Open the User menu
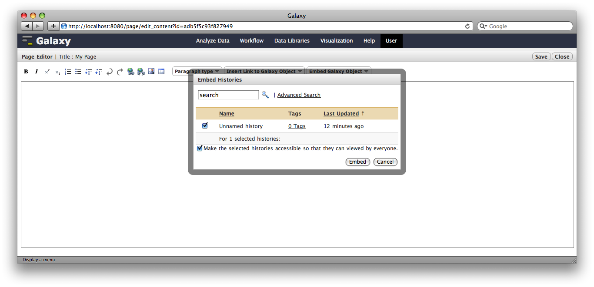This screenshot has height=287, width=594. [x=391, y=41]
